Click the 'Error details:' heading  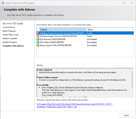tap(43, 85)
